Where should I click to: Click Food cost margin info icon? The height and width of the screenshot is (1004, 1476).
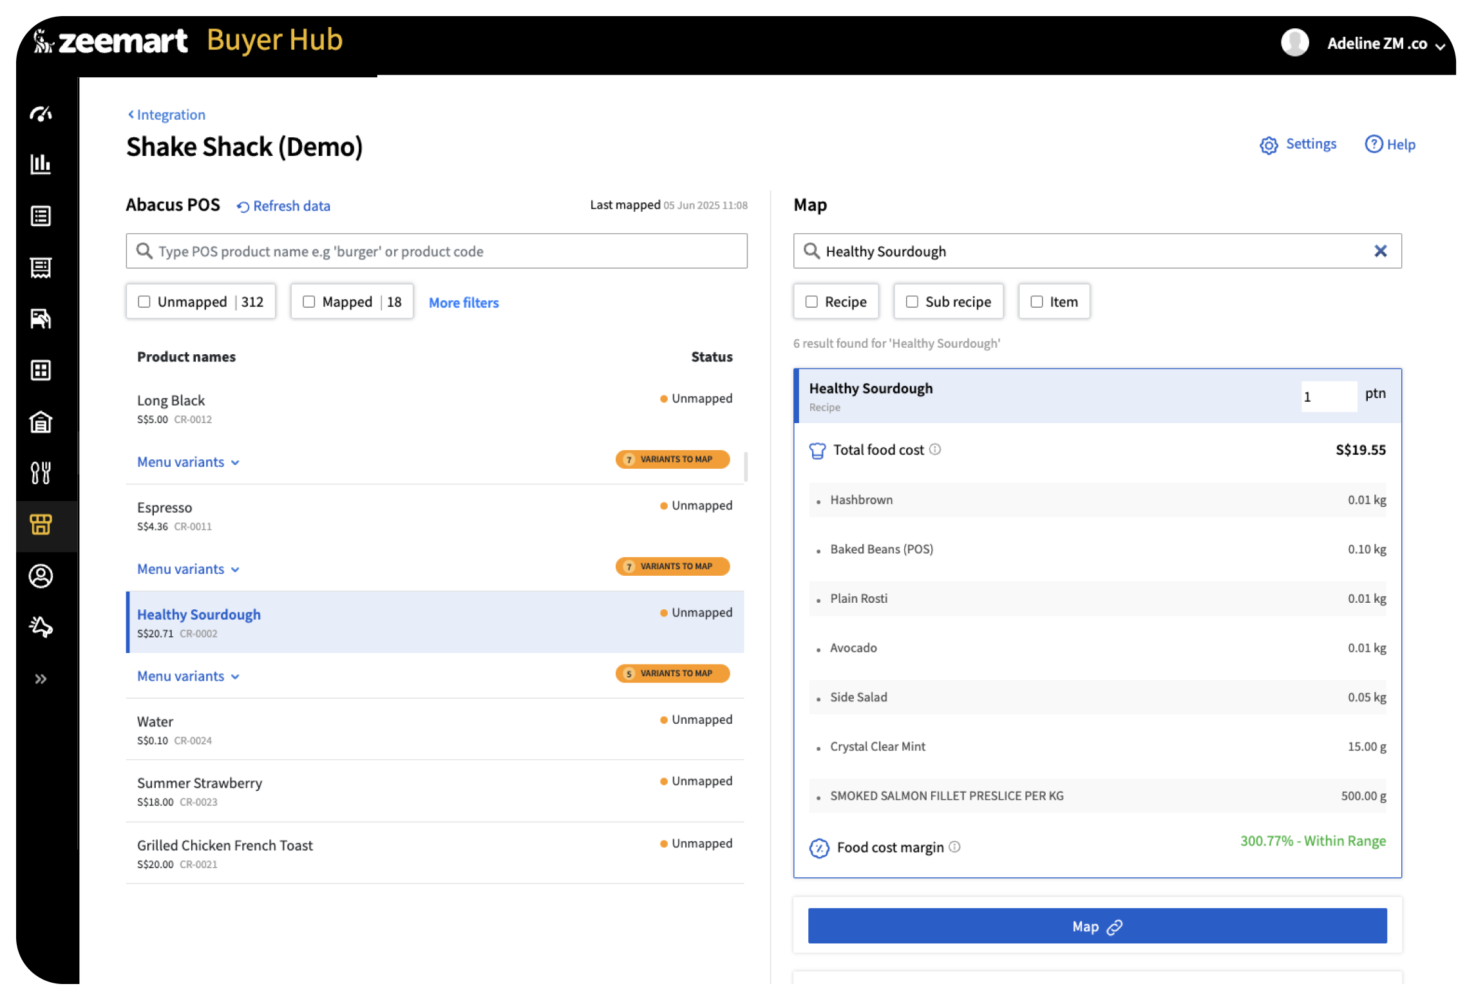click(x=955, y=847)
